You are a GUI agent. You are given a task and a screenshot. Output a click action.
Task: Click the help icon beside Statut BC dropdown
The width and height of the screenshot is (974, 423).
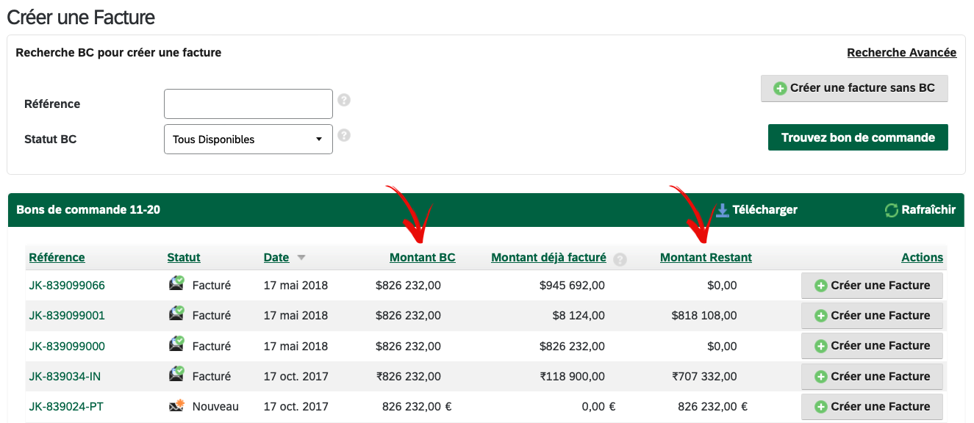[x=344, y=135]
